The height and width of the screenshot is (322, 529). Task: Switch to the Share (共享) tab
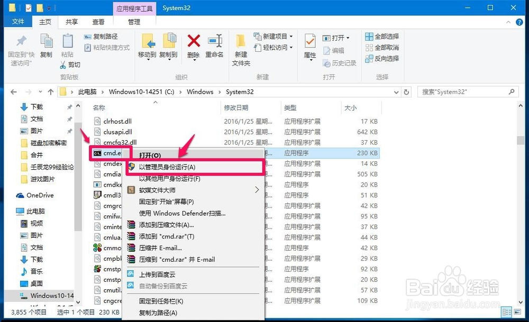coord(71,22)
